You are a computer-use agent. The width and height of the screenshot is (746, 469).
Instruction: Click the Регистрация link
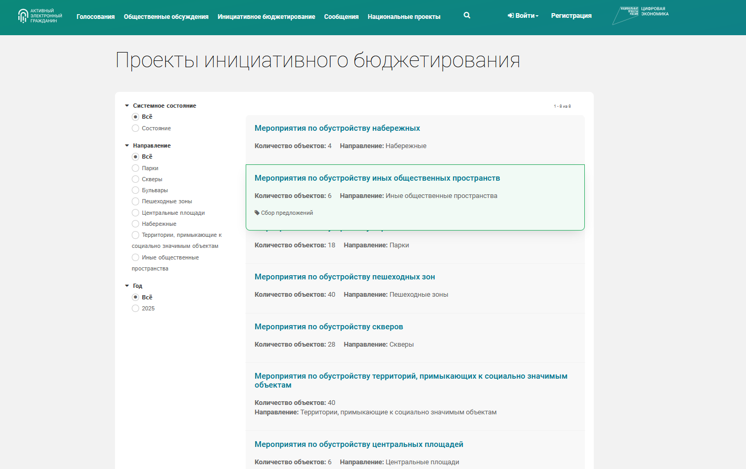(571, 16)
